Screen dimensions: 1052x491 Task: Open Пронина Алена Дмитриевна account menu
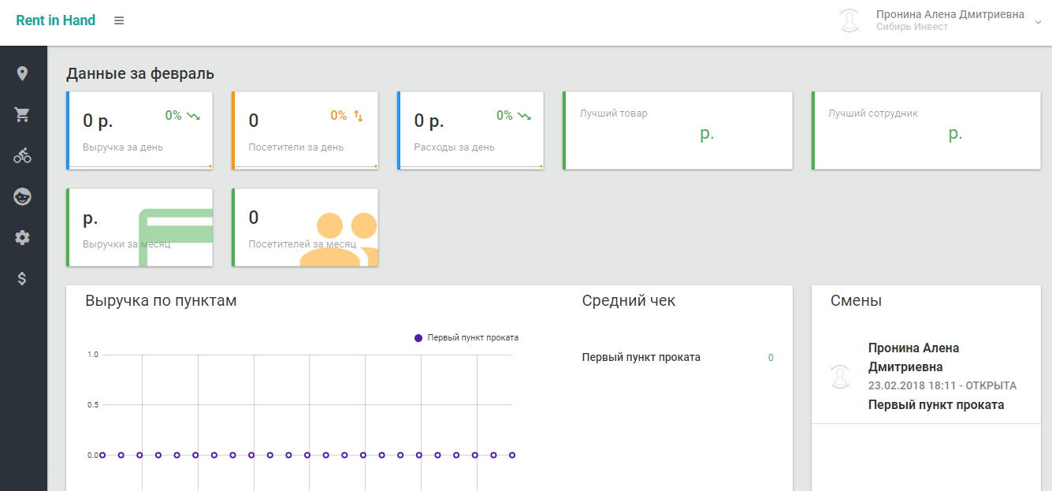(x=950, y=14)
